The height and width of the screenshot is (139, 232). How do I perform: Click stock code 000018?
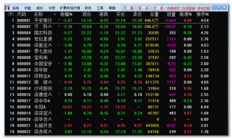coord(24,107)
